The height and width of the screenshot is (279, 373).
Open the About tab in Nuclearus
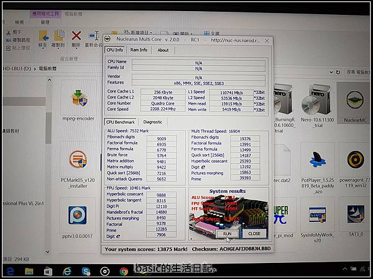[163, 50]
